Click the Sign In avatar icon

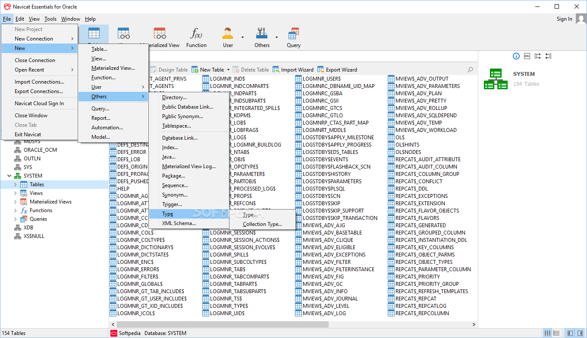point(581,19)
